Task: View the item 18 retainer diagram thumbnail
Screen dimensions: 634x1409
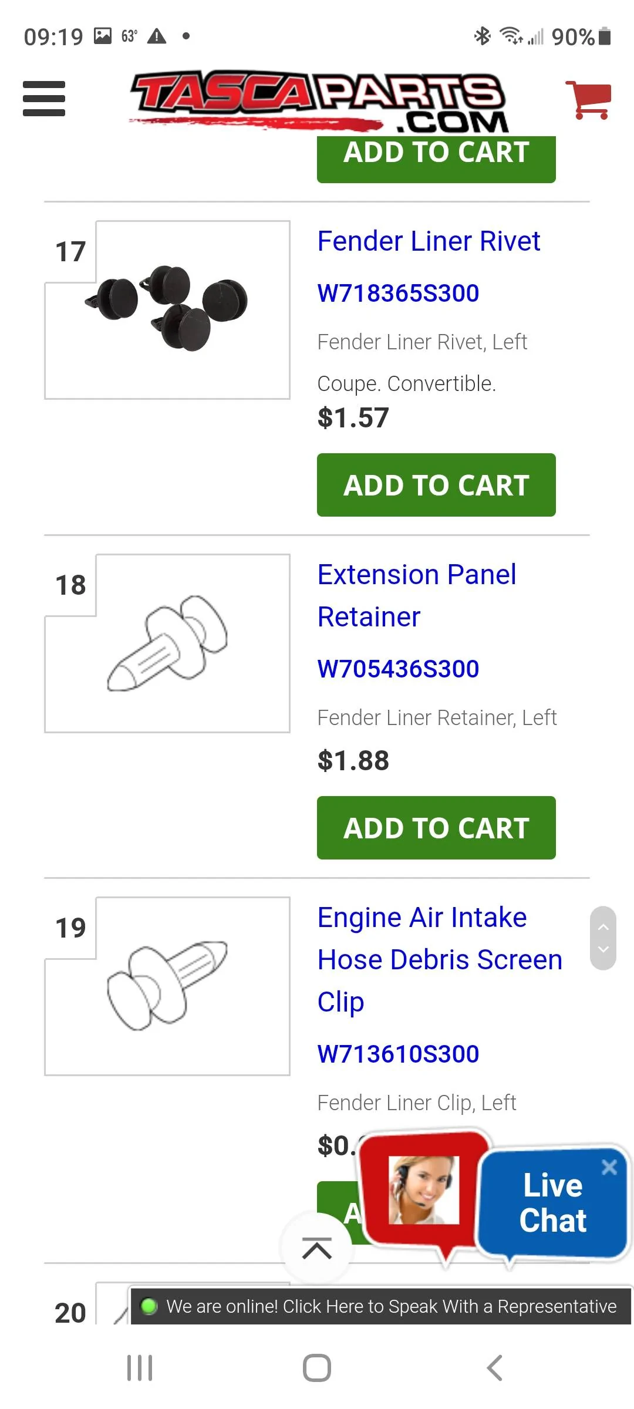Action: pyautogui.click(x=167, y=643)
